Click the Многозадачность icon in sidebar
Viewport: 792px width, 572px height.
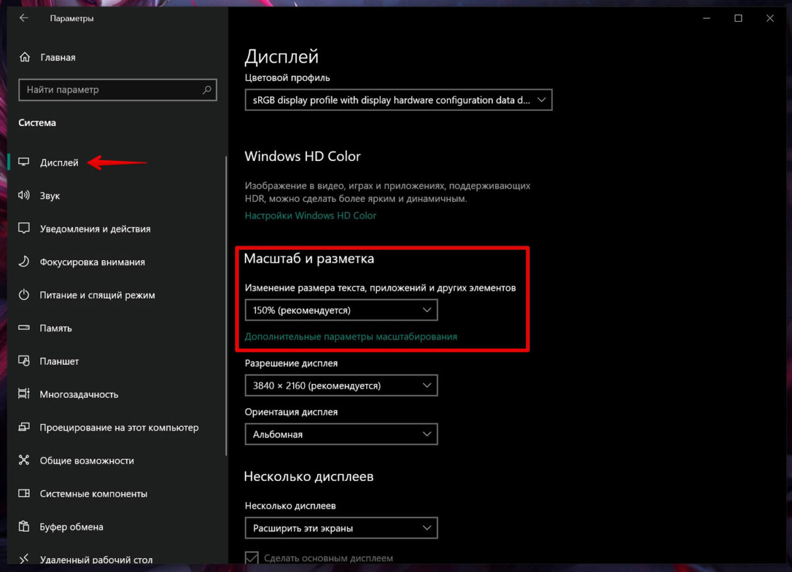24,395
